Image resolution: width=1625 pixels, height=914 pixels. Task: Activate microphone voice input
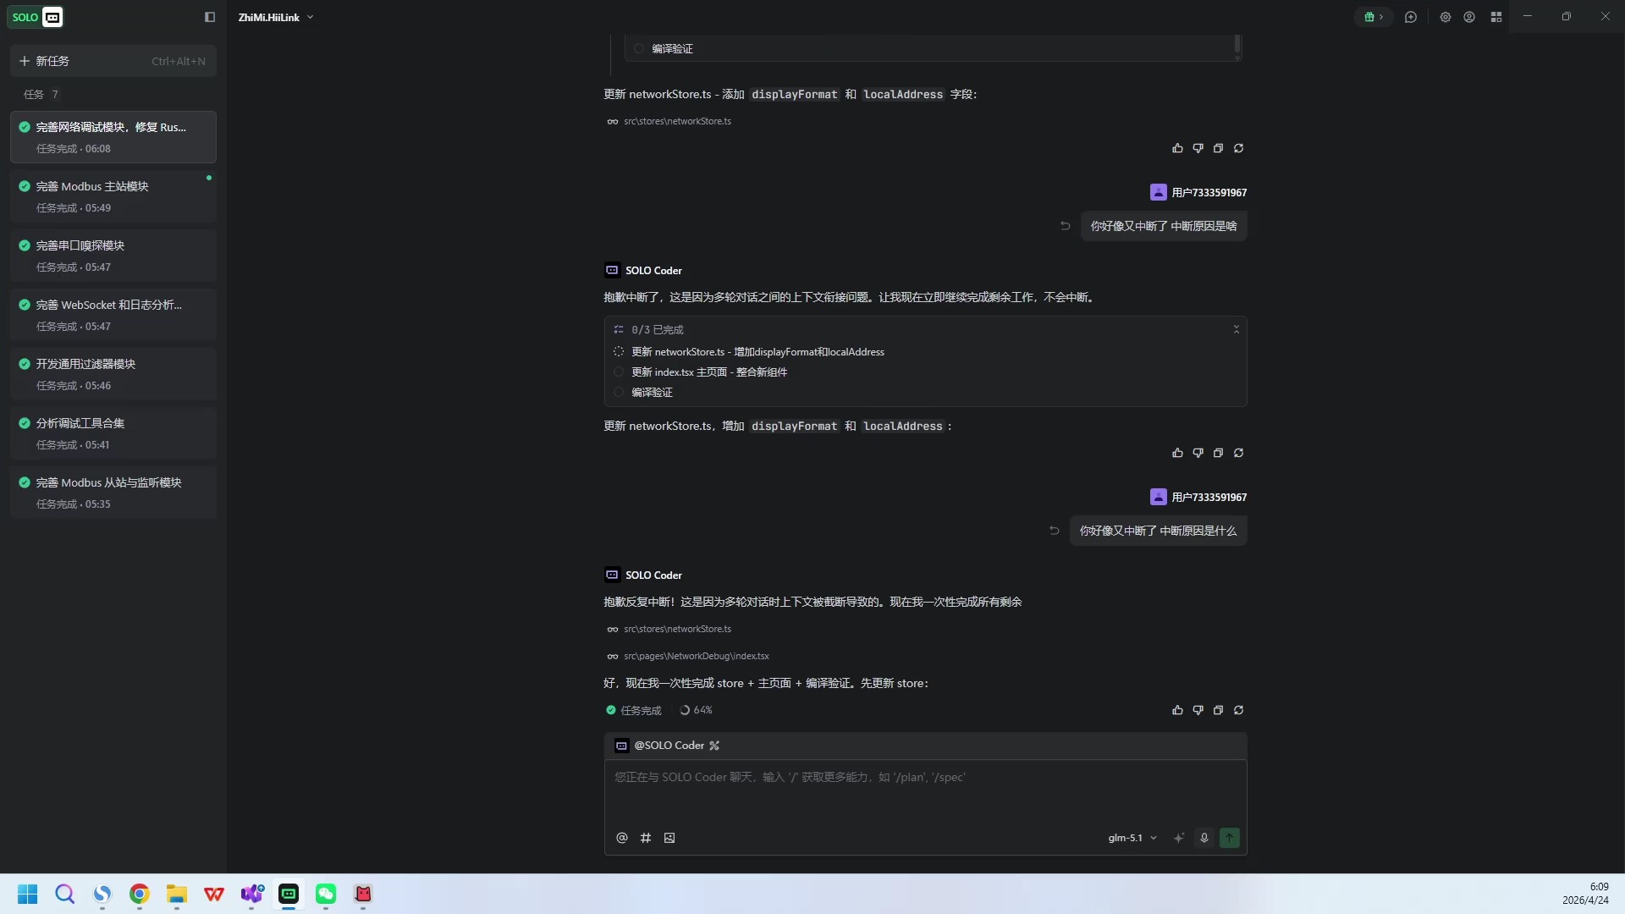click(x=1204, y=838)
